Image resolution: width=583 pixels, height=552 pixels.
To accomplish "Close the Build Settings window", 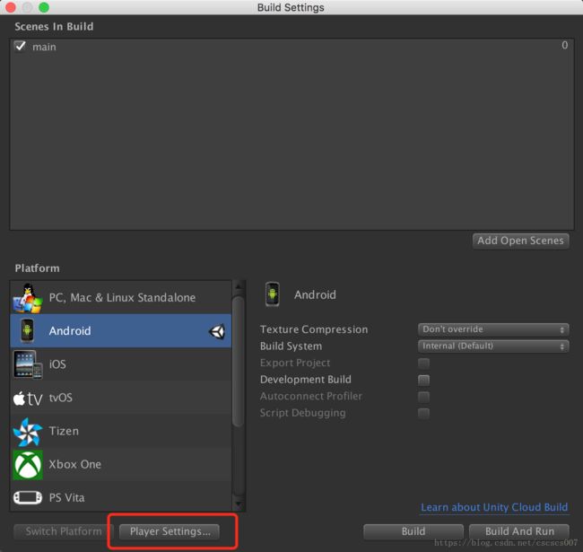I will tap(11, 7).
